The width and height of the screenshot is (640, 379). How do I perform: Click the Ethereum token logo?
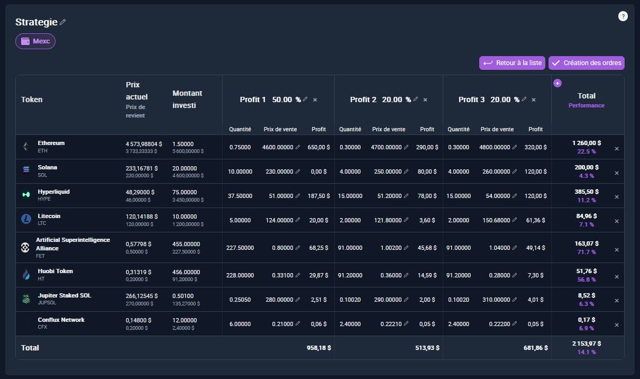pyautogui.click(x=26, y=147)
